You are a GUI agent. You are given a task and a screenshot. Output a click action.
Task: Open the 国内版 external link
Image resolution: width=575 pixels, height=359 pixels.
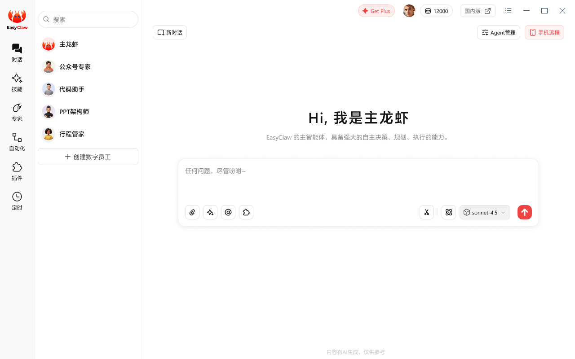point(478,11)
